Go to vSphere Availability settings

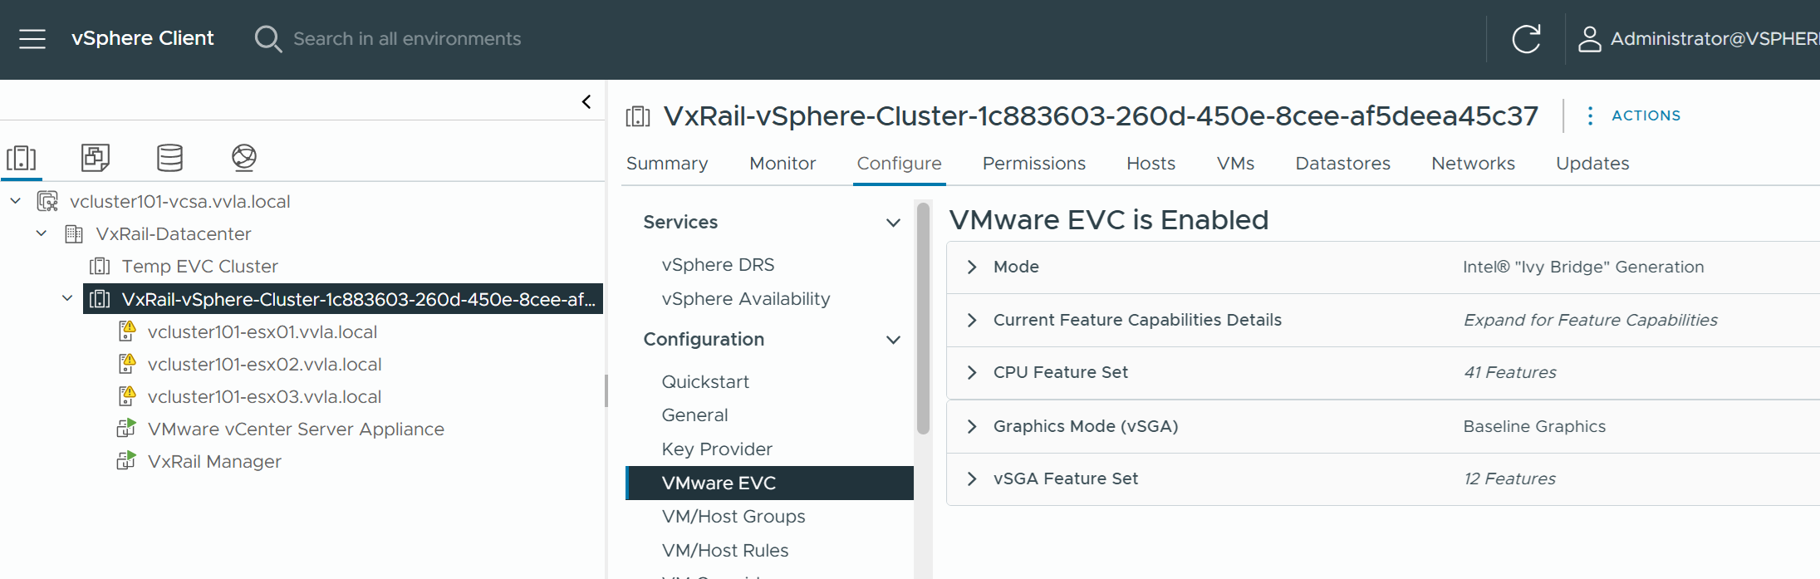coord(745,299)
